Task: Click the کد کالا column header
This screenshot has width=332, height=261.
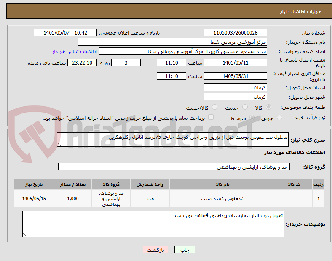Action: click(294, 184)
